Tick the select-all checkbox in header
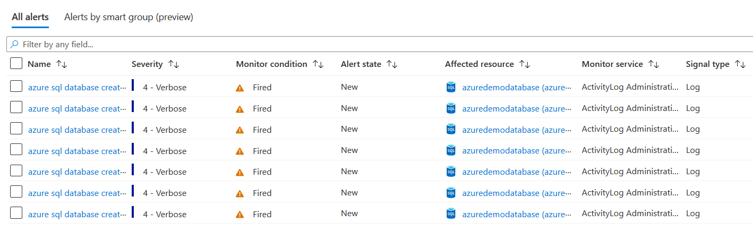 click(16, 64)
